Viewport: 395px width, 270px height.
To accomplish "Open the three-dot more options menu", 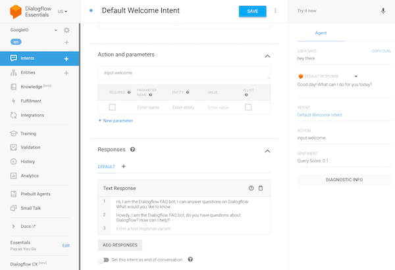I will [275, 11].
